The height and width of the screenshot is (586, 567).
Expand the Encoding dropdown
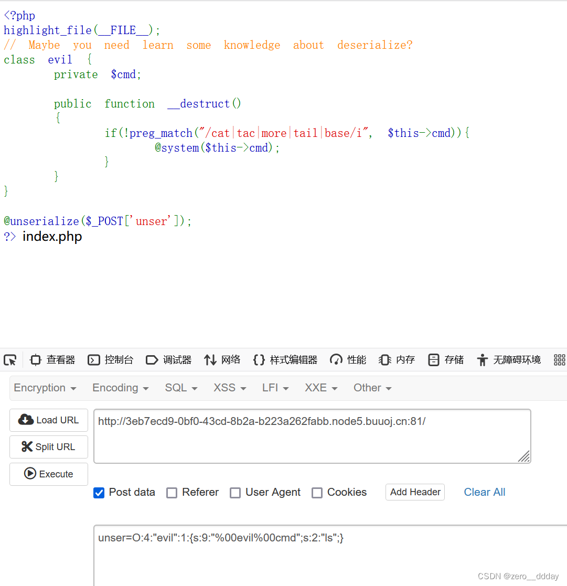[x=120, y=388]
